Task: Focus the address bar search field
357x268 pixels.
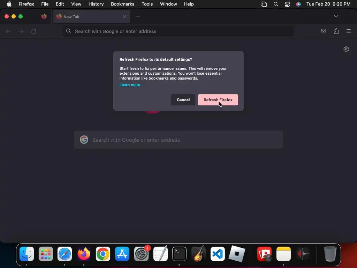Action: click(178, 31)
